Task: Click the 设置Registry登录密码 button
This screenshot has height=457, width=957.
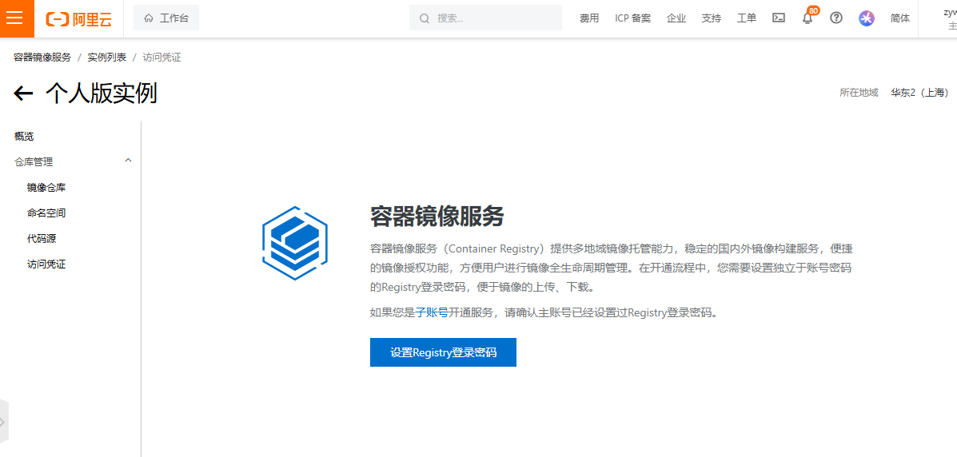Action: pyautogui.click(x=443, y=352)
